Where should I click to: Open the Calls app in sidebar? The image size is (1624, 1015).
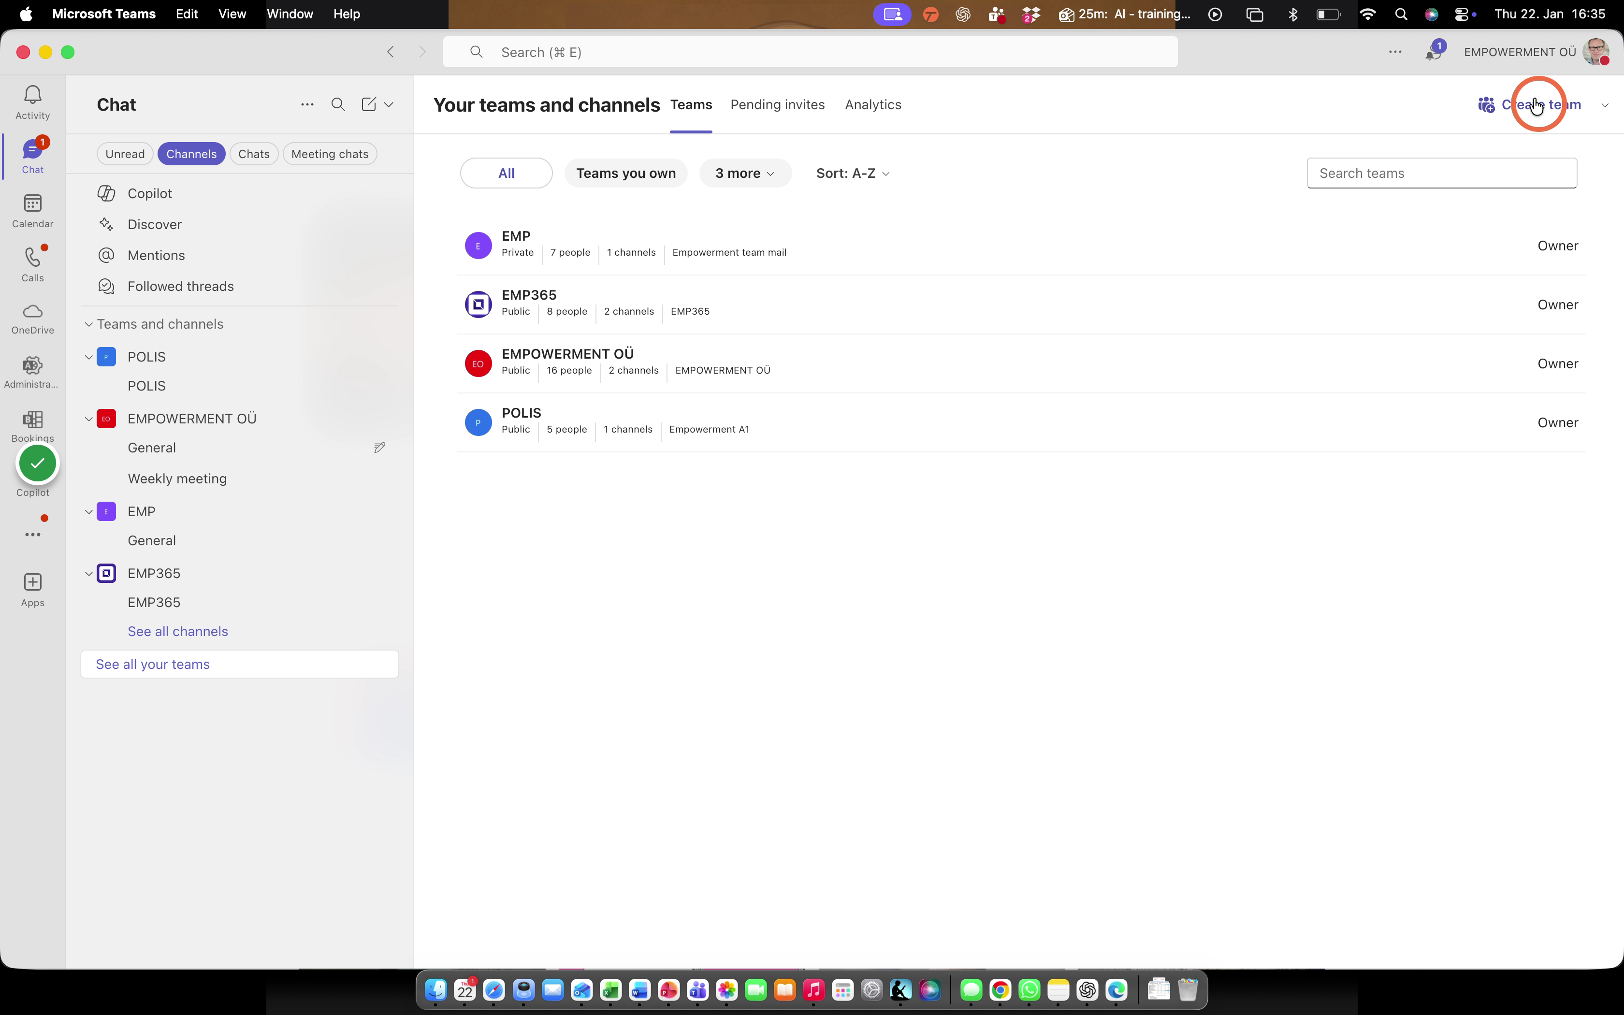click(32, 264)
